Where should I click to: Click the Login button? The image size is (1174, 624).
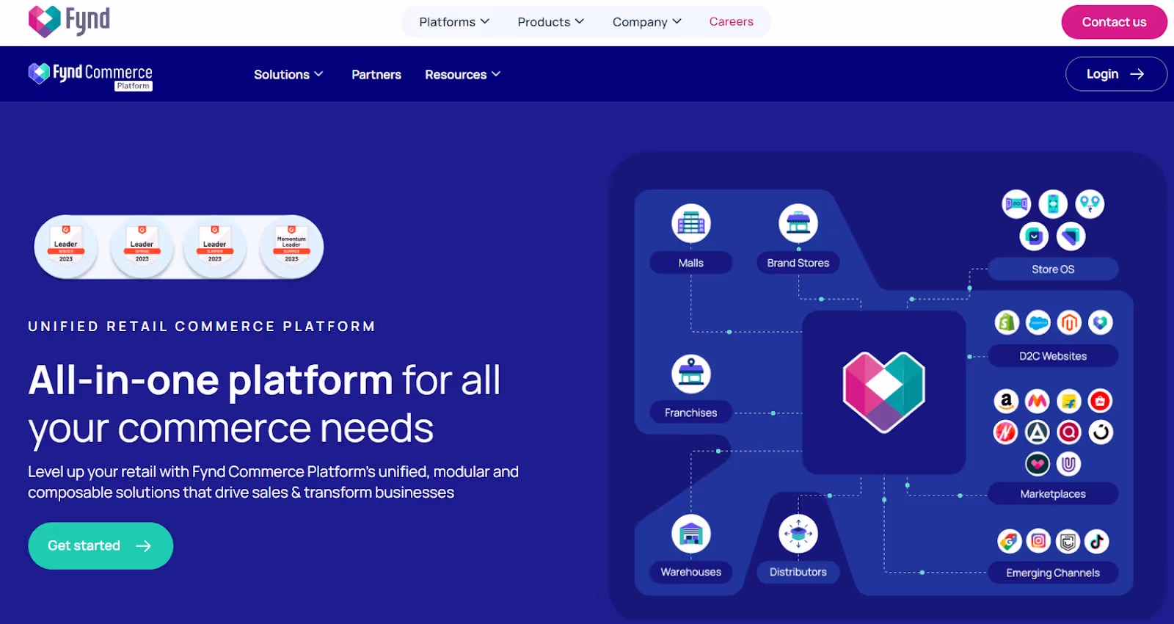tap(1116, 74)
